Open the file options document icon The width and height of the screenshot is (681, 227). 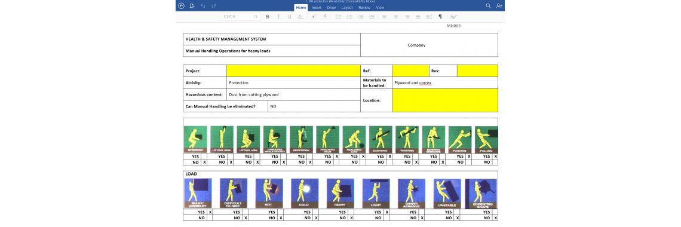(192, 5)
